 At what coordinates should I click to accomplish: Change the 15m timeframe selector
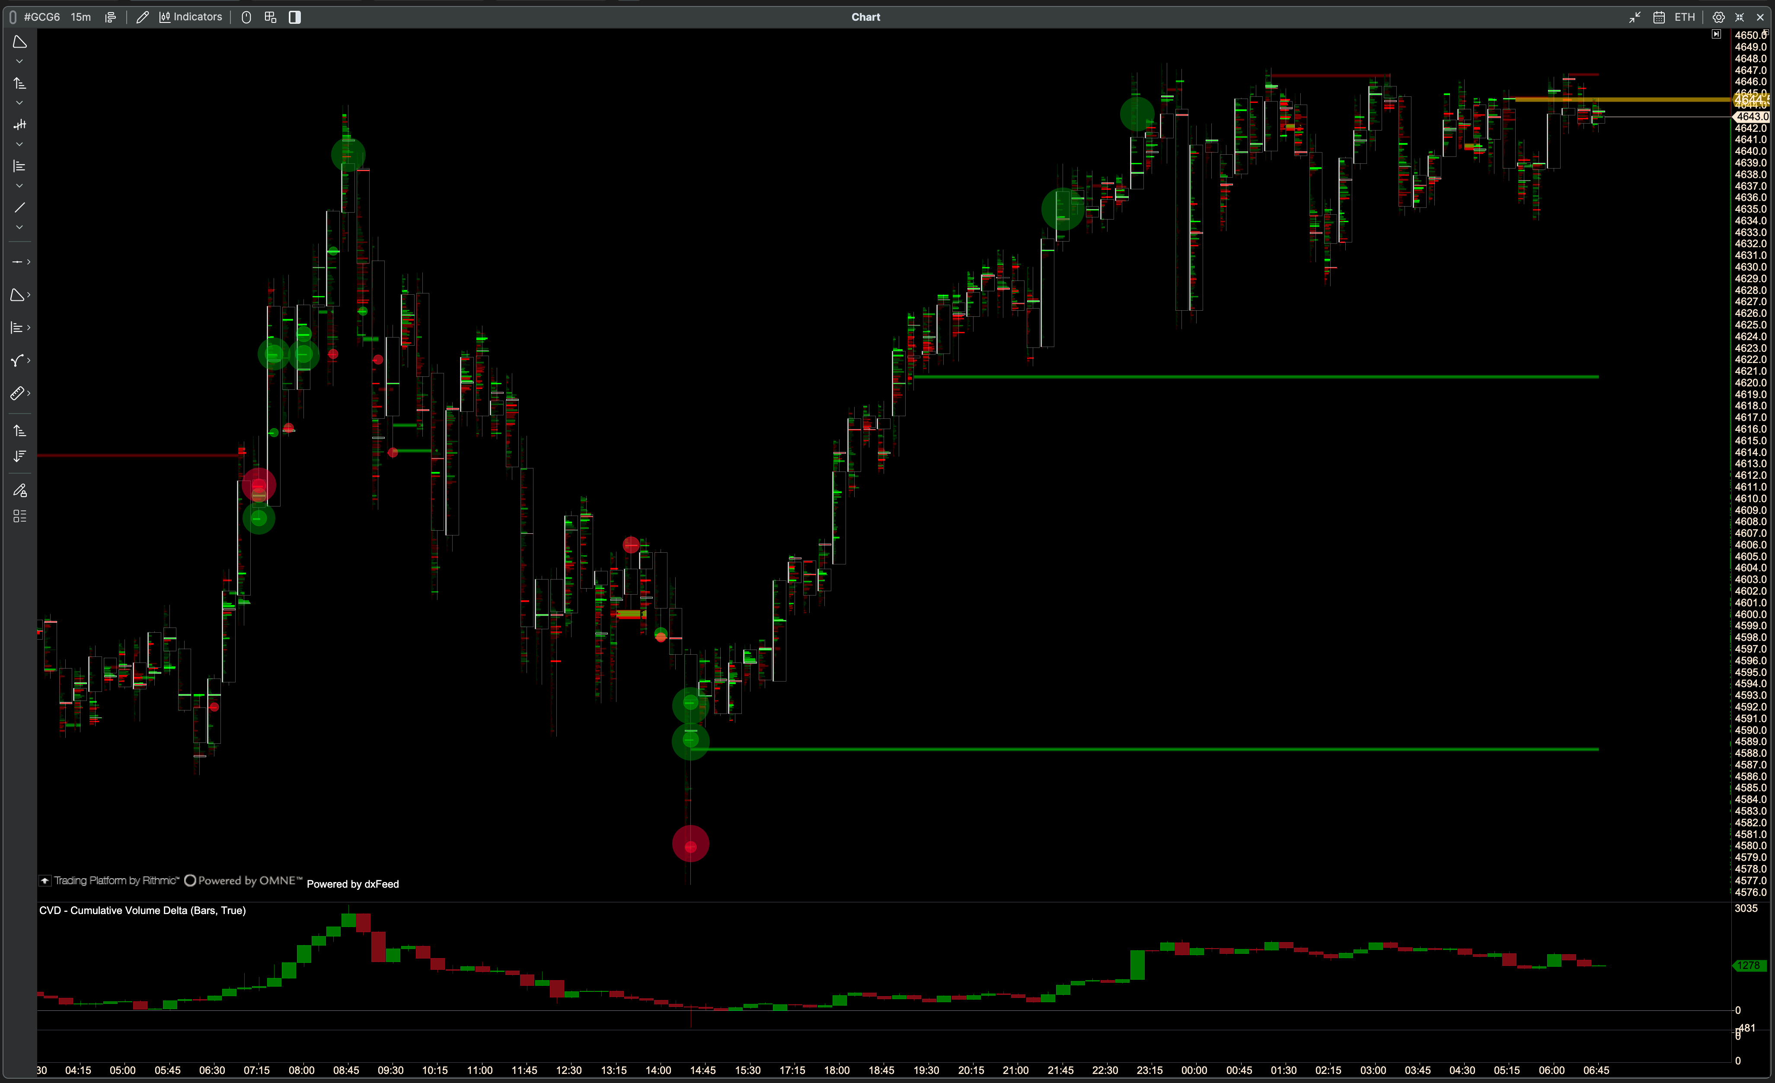click(x=81, y=17)
